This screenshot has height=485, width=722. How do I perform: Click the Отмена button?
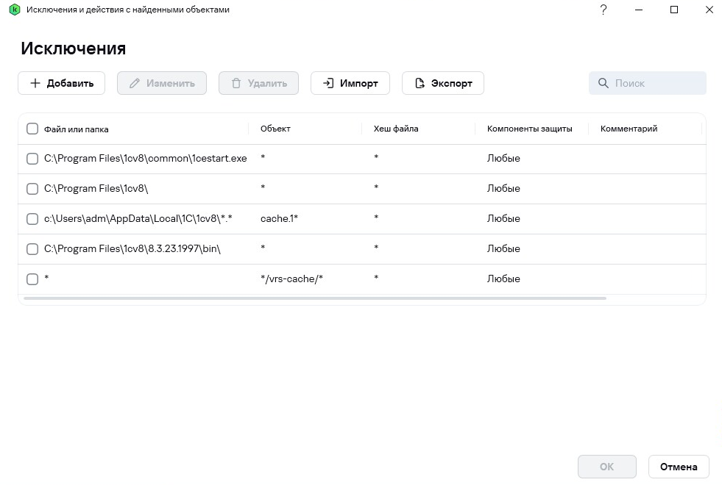[x=678, y=467]
